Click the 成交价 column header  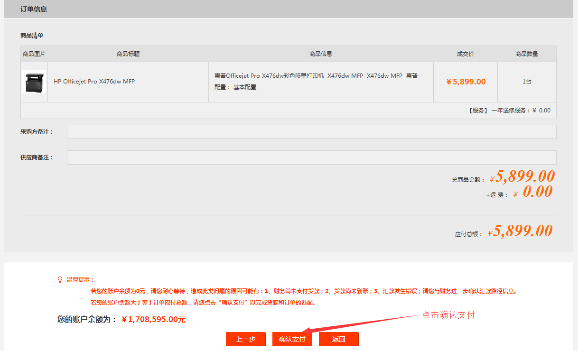[x=466, y=54]
